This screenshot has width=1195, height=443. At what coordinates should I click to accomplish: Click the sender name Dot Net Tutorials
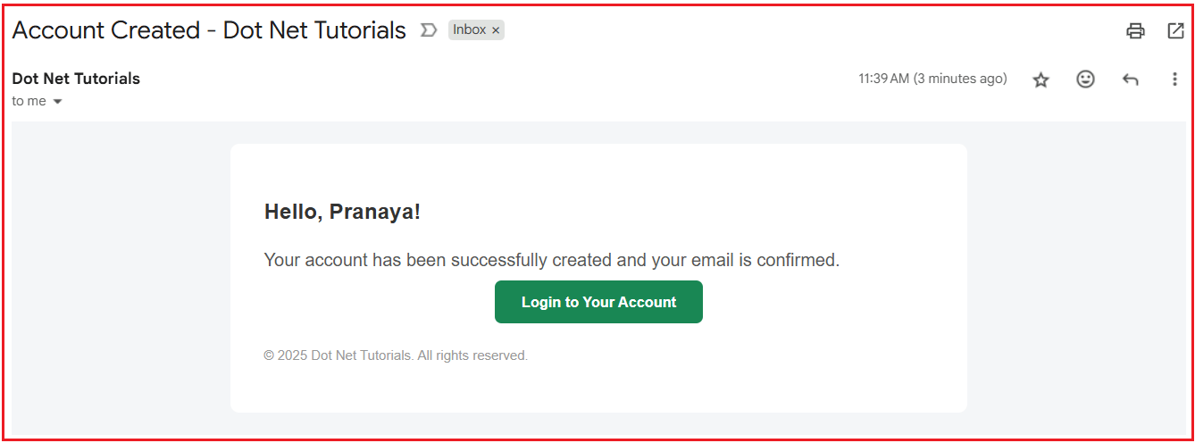point(76,79)
